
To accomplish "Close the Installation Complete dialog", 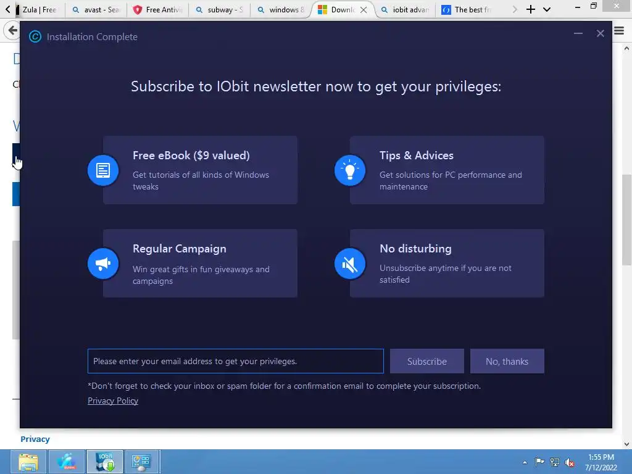I will (600, 33).
